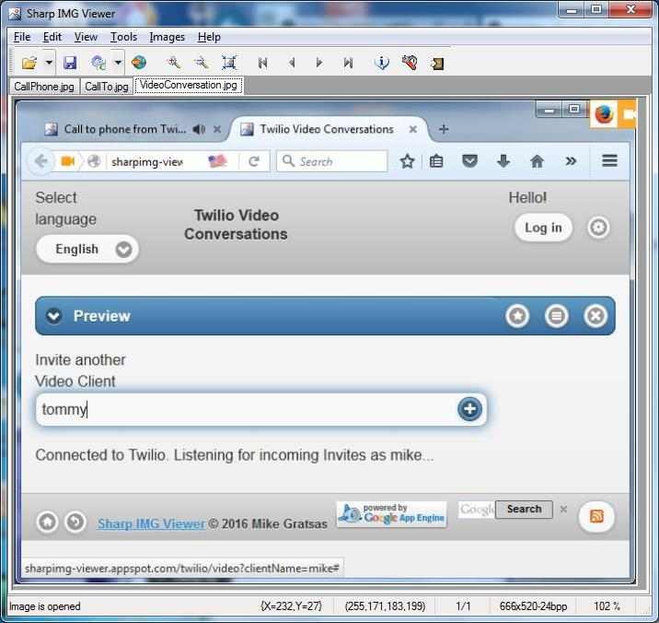Click the 102 % zoom level in the status bar
Viewport: 659px width, 623px height.
coord(607,606)
